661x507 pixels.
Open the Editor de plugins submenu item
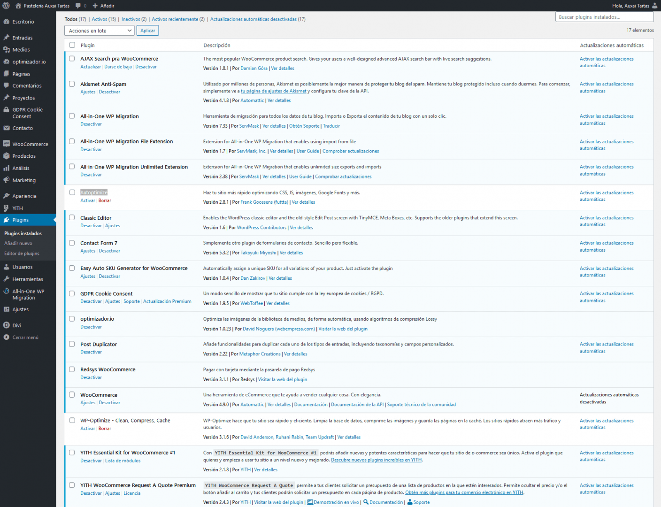(x=22, y=253)
